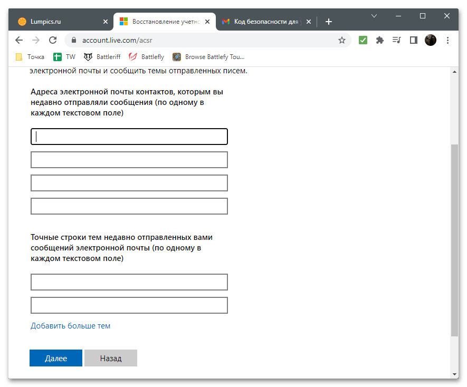This screenshot has height=387, width=467.
Task: Click the first message subject field
Action: 129,282
